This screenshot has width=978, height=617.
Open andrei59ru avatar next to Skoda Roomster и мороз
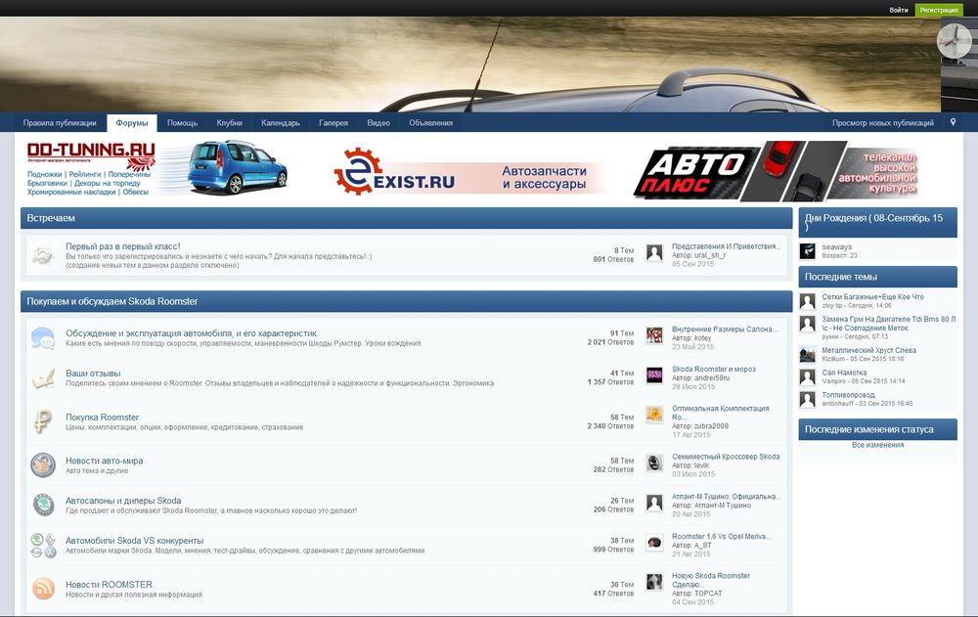click(x=654, y=375)
